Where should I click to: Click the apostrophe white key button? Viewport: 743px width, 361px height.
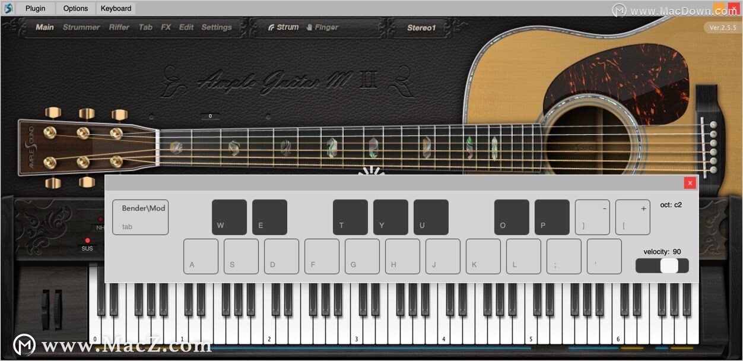604,256
